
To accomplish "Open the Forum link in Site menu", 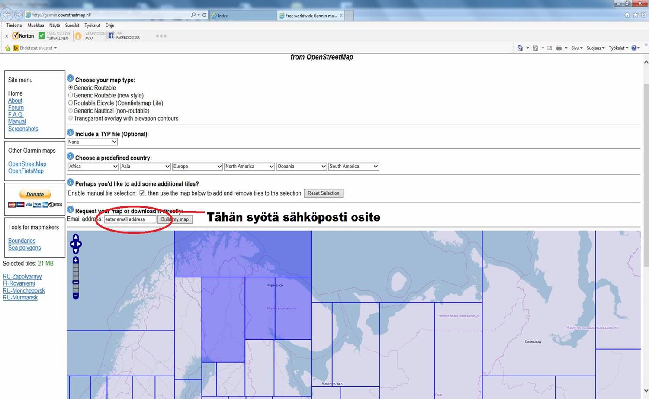I will pyautogui.click(x=16, y=108).
